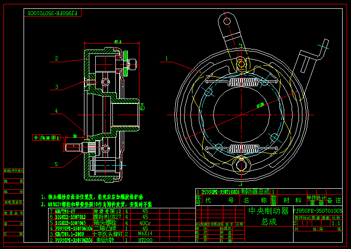351x249 pixels.
Task: Click material cell HT200
Action: point(145,240)
